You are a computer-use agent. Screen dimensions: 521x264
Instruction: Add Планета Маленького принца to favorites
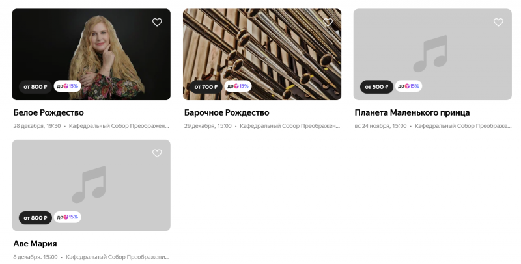[498, 22]
